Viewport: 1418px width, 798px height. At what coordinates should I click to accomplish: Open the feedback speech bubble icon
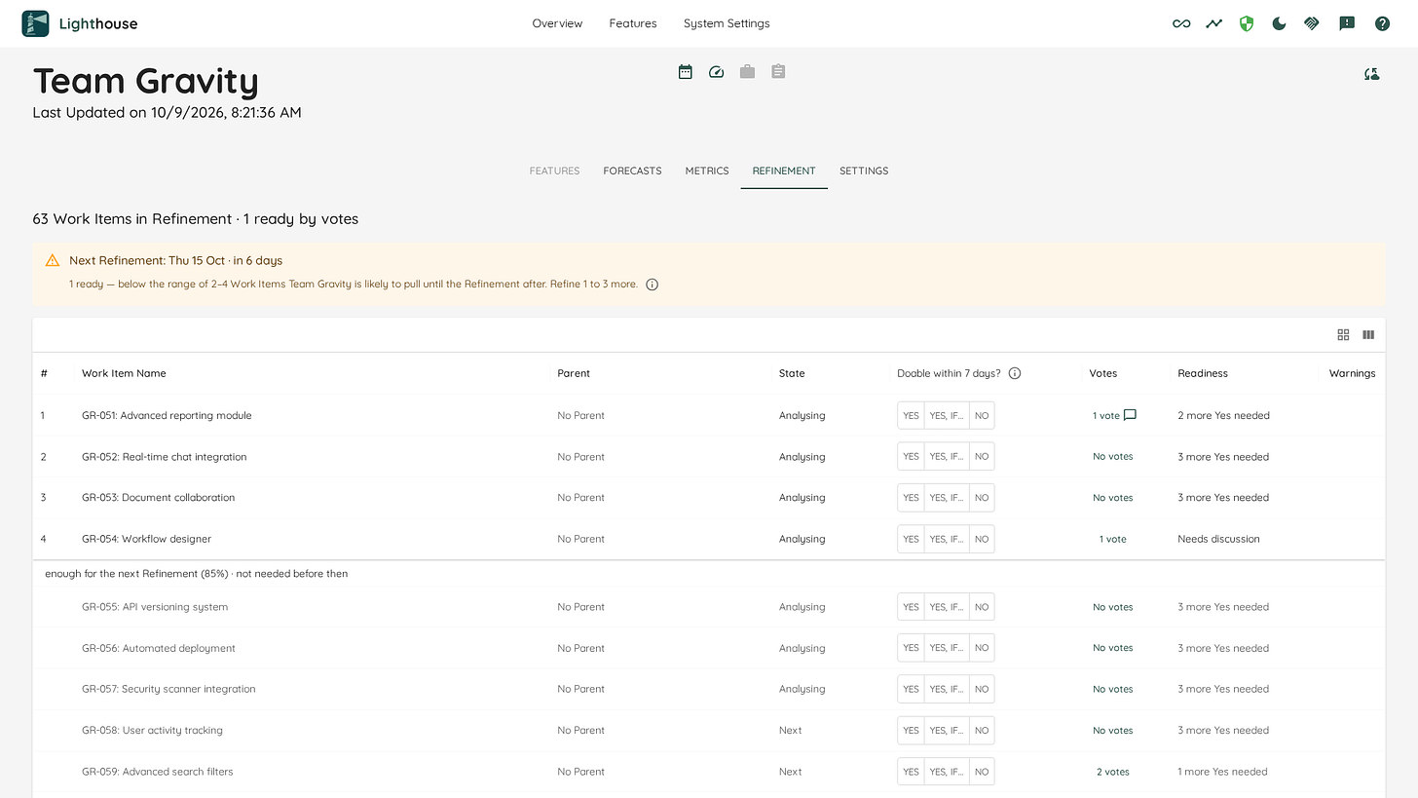click(x=1347, y=23)
